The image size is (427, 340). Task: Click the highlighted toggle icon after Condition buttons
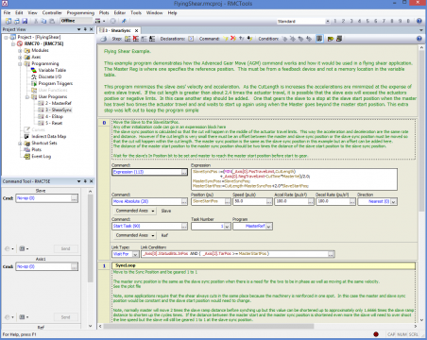tap(319, 39)
